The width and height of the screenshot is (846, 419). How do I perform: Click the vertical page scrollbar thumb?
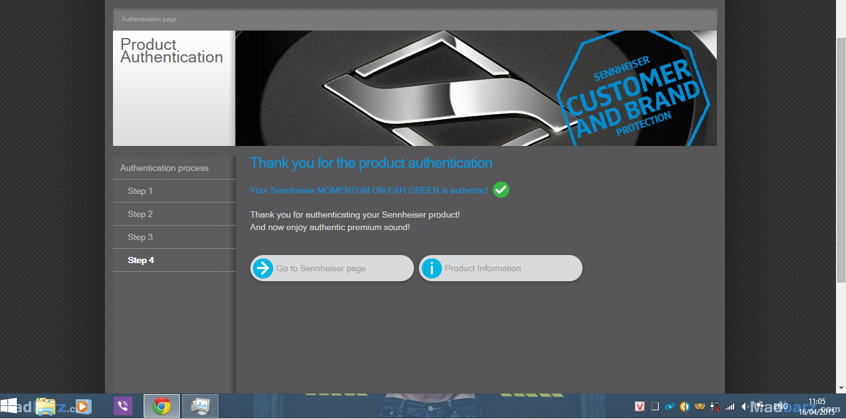pyautogui.click(x=841, y=159)
